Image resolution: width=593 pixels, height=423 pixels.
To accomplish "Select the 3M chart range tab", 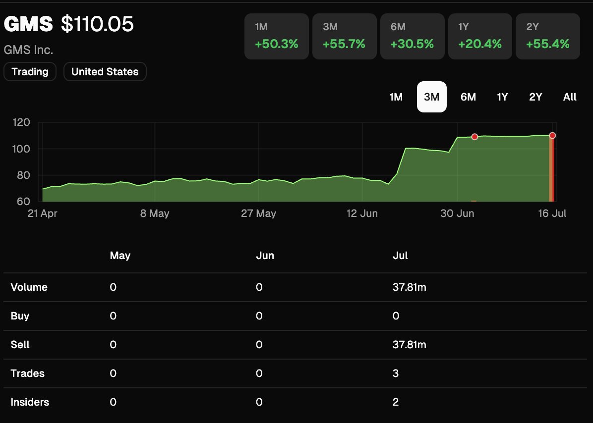I will [x=431, y=97].
